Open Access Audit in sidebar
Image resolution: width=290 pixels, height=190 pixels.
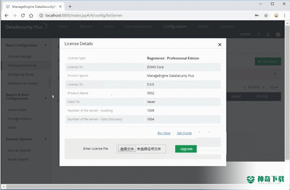pyautogui.click(x=17, y=109)
